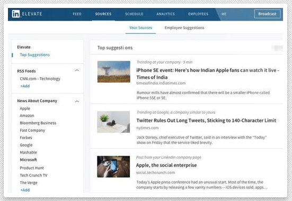Screen dimensions: 292x201
Task: Click the Jack Dorsey article description
Action: (201, 140)
